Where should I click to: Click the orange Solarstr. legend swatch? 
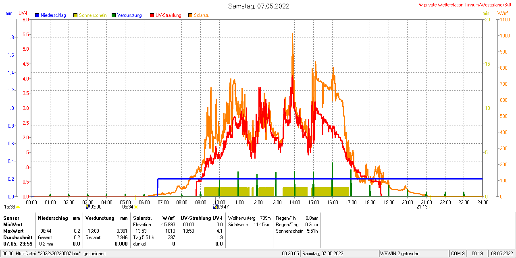(190, 15)
